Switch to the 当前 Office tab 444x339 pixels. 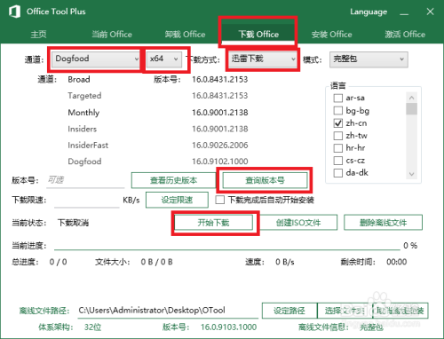[x=112, y=35]
